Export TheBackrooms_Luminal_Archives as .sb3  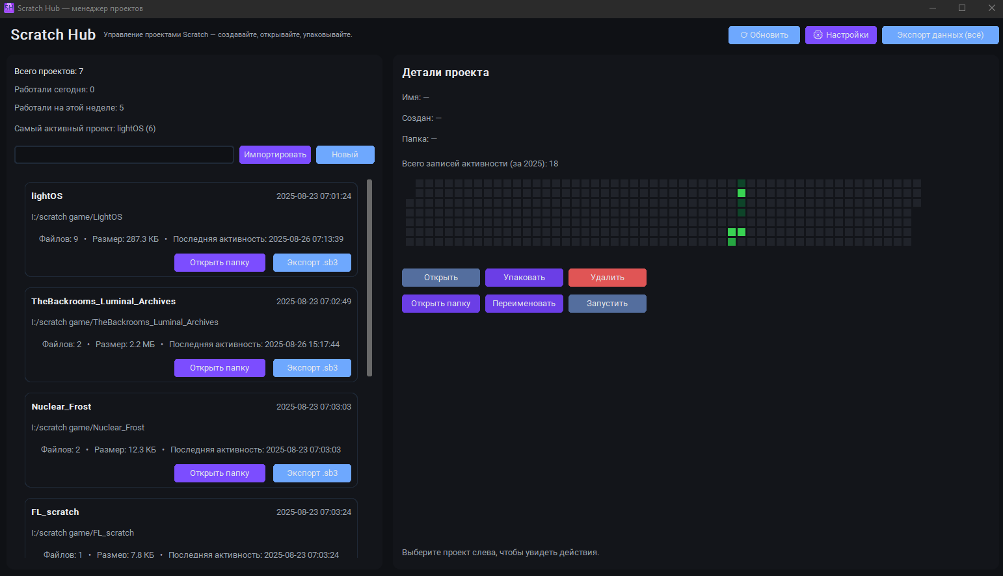point(312,368)
